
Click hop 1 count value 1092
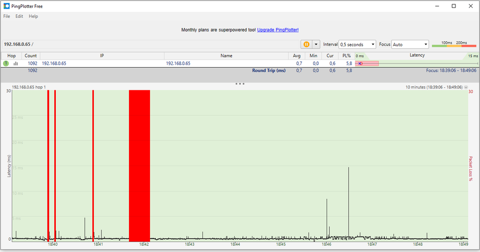point(32,63)
